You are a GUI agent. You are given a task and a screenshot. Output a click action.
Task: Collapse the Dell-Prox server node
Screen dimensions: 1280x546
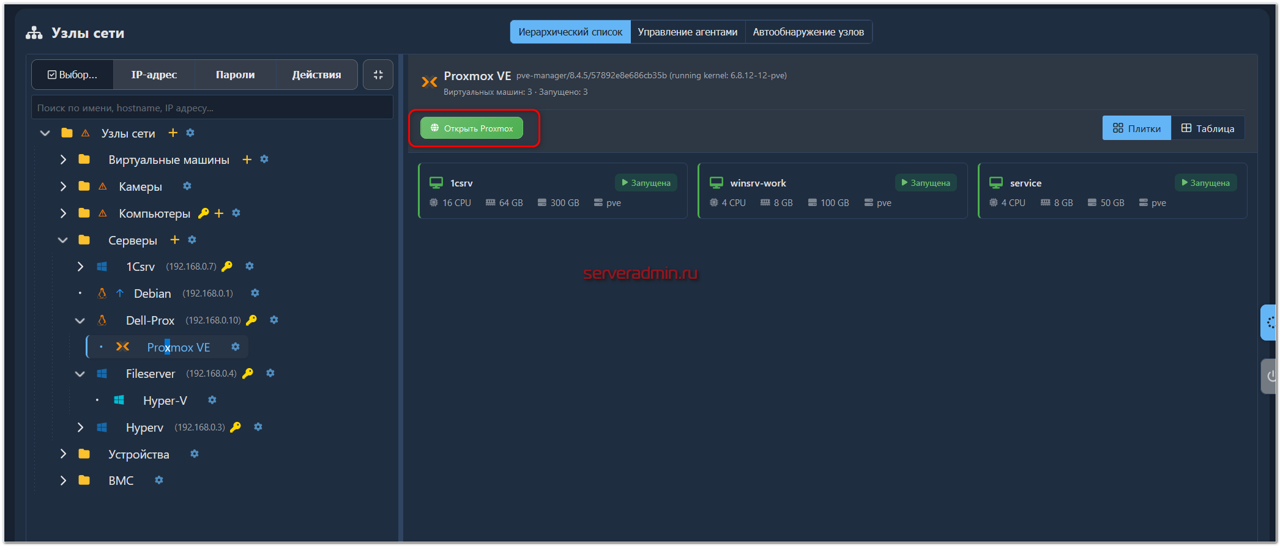pos(80,320)
